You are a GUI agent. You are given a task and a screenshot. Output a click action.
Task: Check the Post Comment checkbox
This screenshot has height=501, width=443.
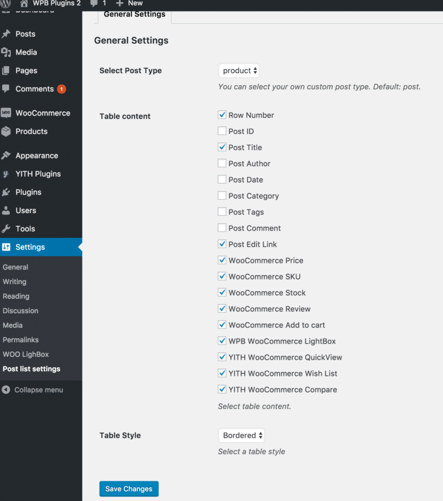click(x=222, y=227)
